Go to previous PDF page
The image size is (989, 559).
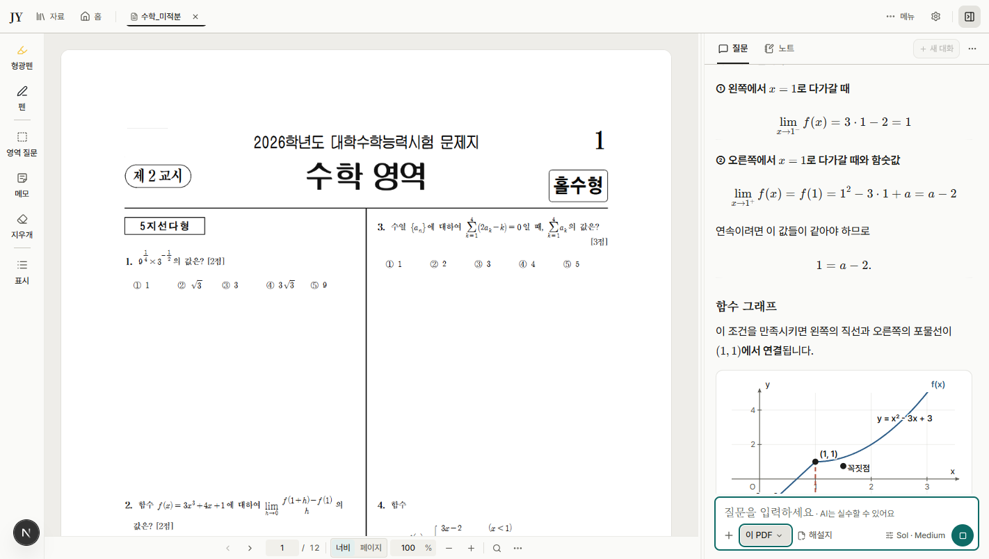tap(227, 548)
